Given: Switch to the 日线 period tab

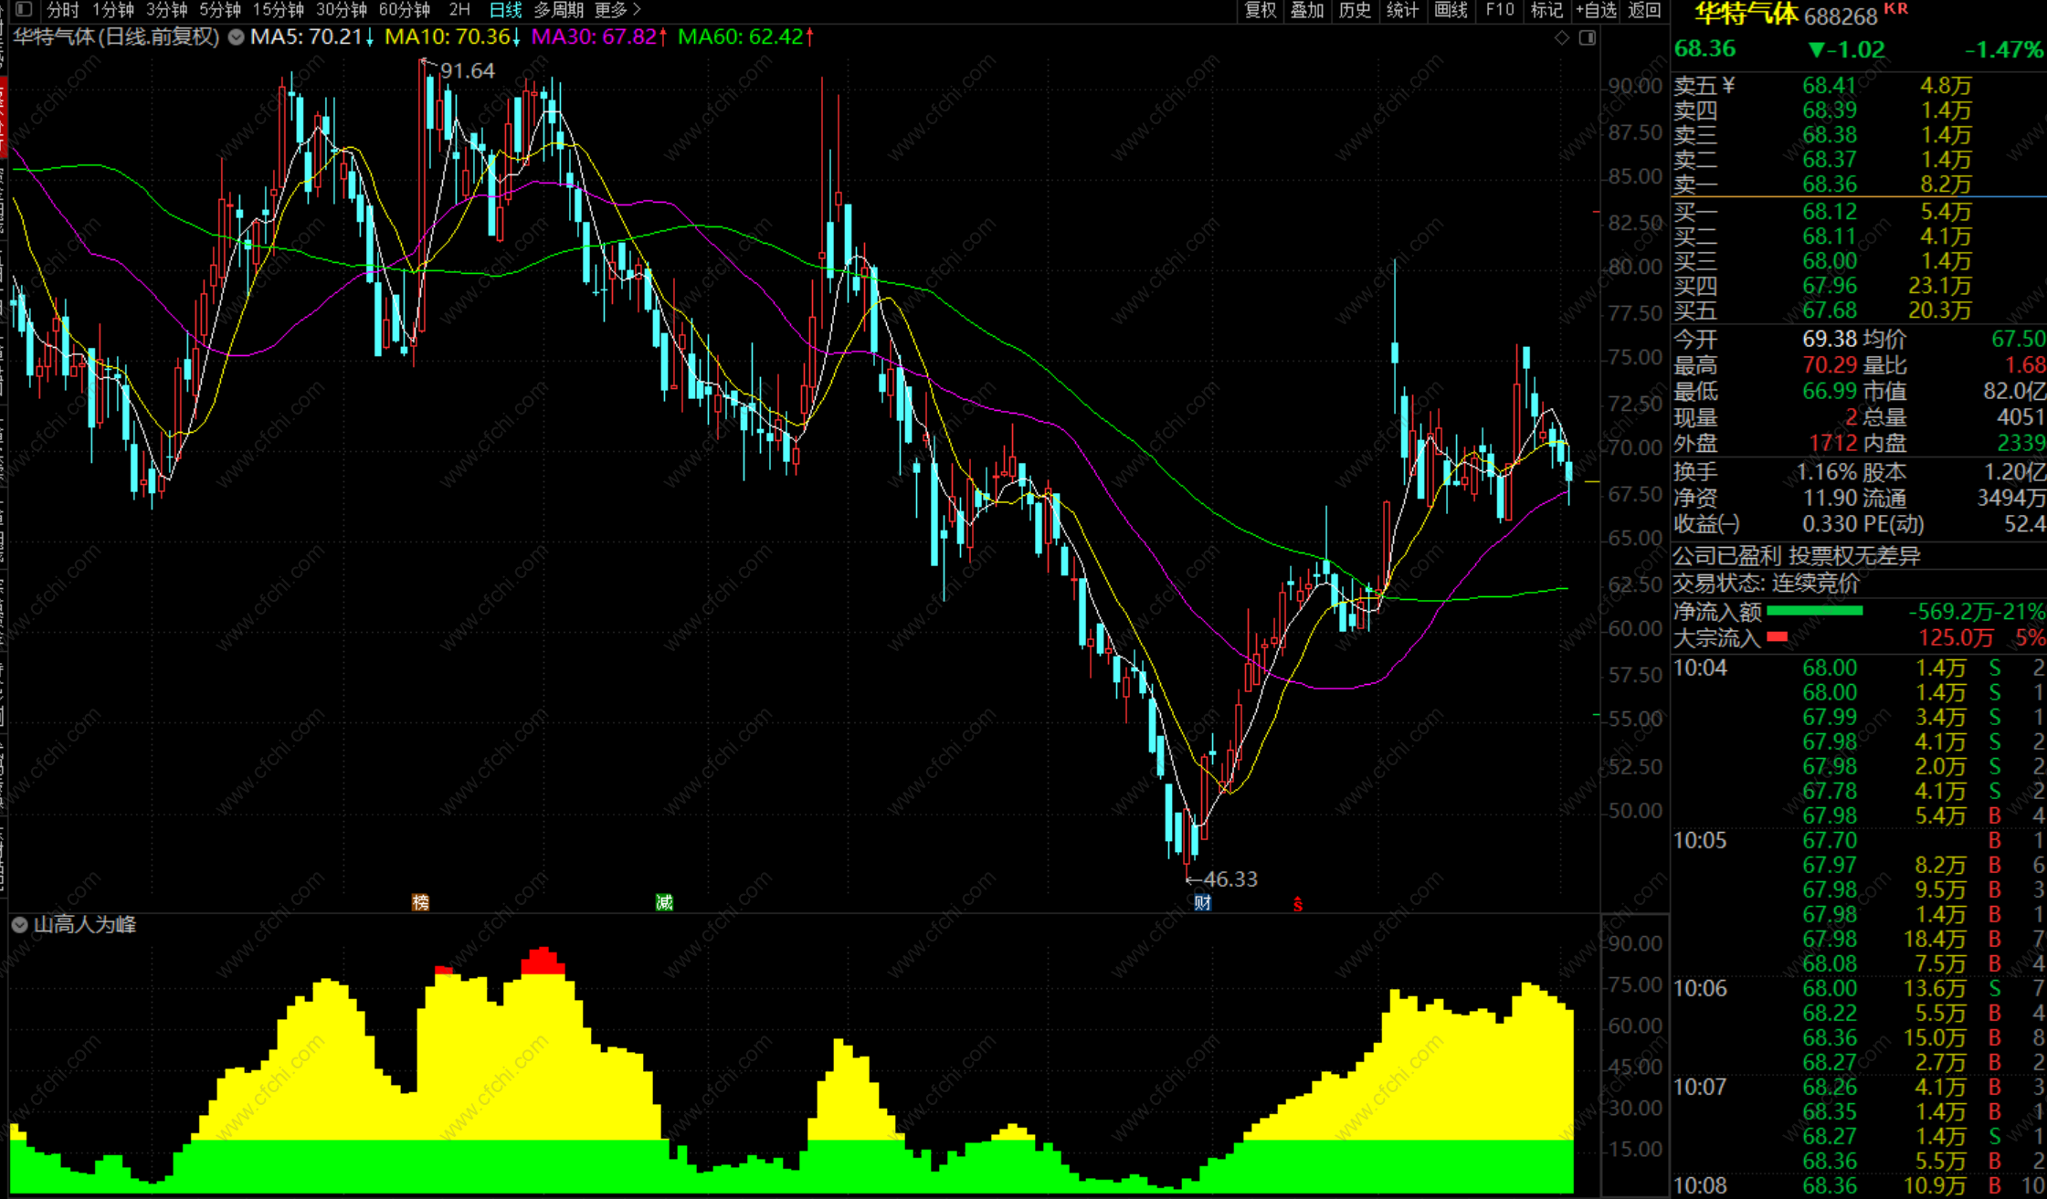Looking at the screenshot, I should [x=505, y=10].
